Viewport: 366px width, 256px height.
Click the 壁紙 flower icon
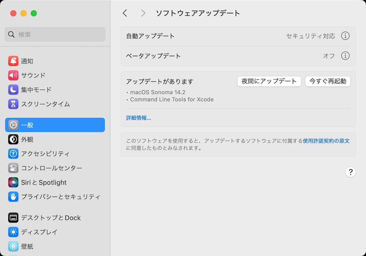coord(13,246)
